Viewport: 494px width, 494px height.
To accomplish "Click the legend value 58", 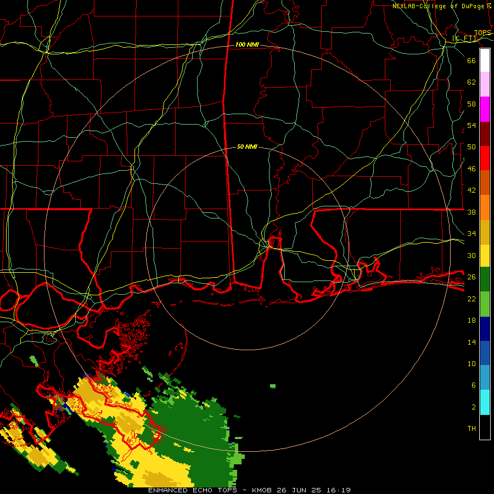I will (471, 104).
